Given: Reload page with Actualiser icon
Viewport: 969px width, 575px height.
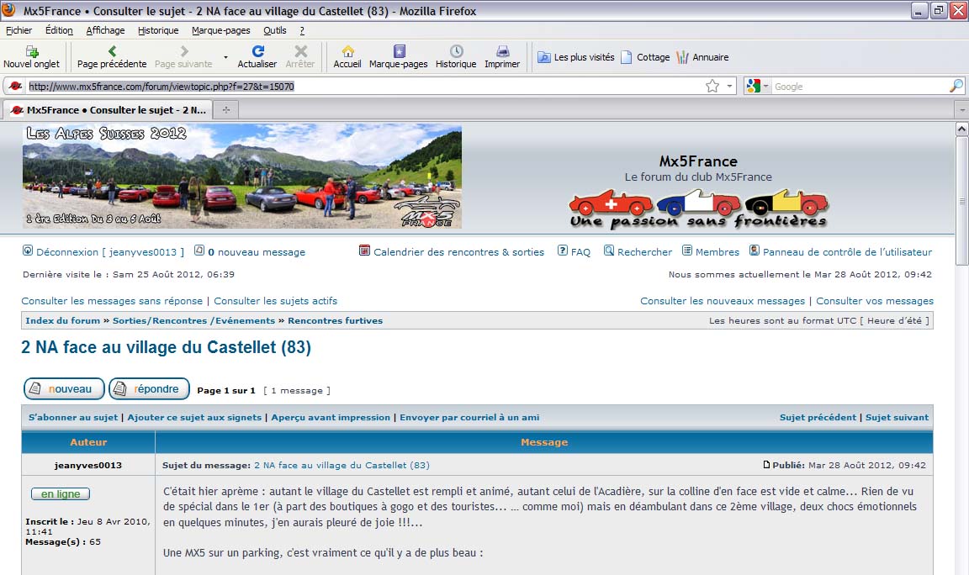Looking at the screenshot, I should (257, 51).
